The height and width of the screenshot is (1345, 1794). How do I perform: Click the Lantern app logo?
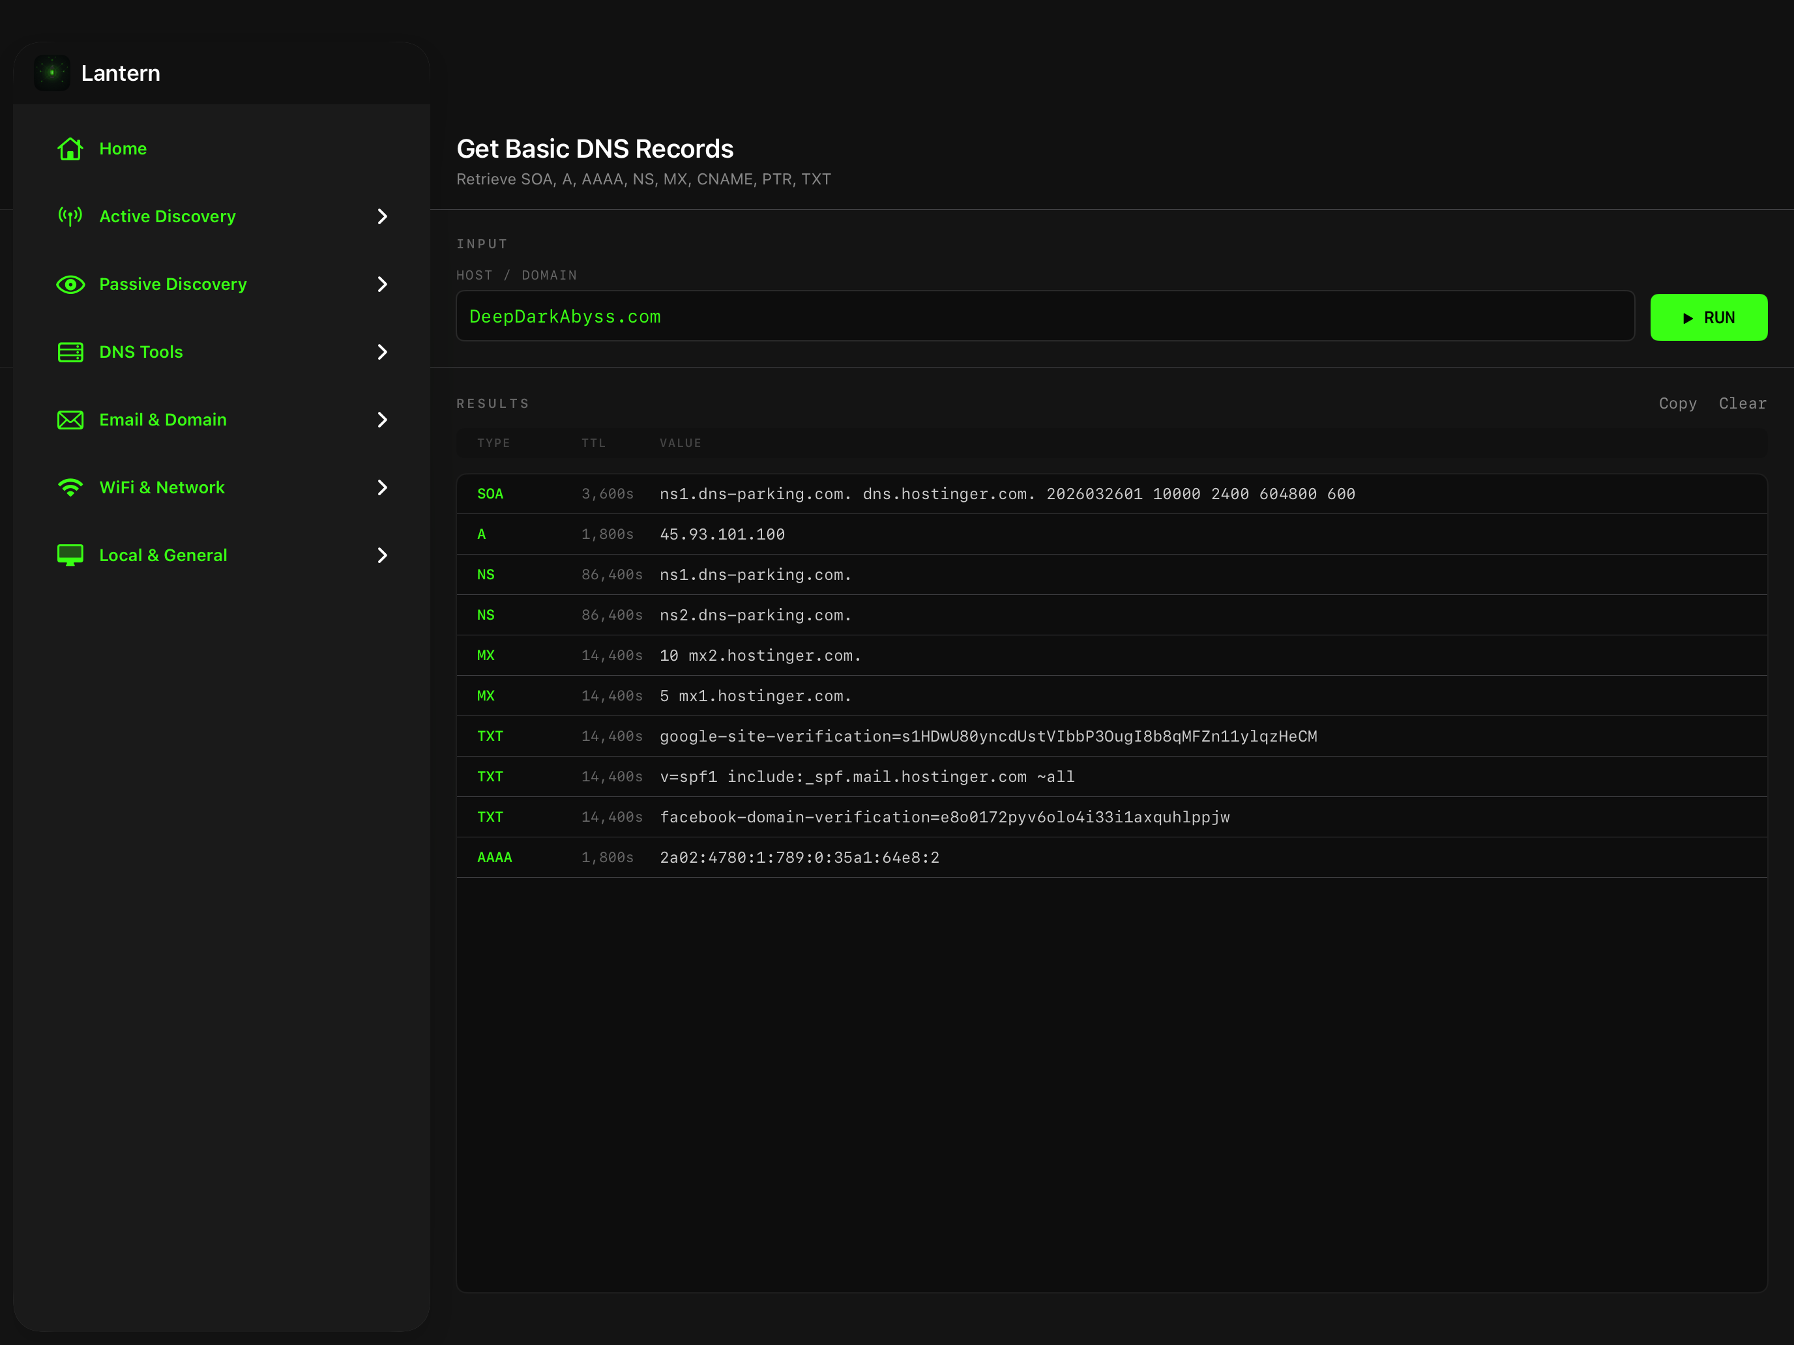52,72
